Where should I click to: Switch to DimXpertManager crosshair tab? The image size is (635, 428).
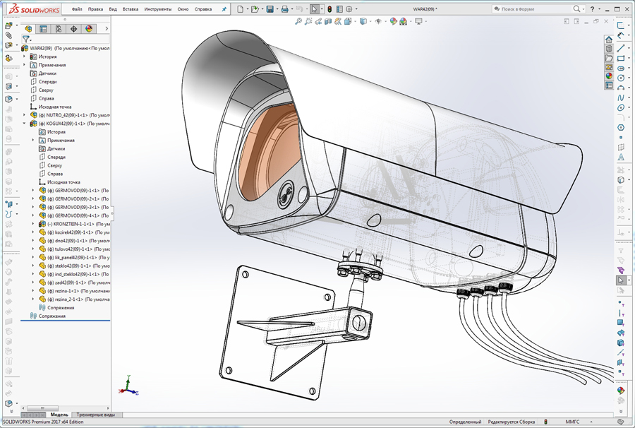73,28
